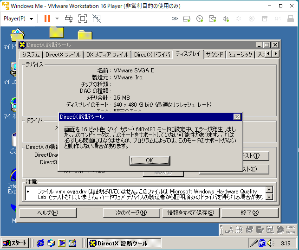Click the active sound card device icon
The image size is (299, 250).
(226, 19)
